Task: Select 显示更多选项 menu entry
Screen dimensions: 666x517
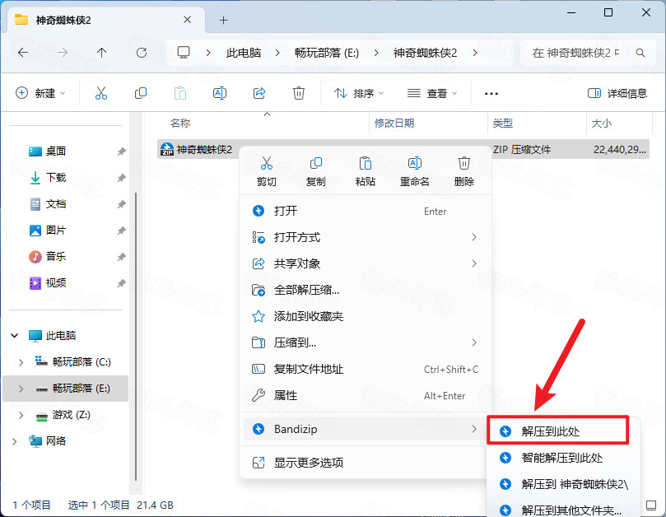Action: coord(366,462)
